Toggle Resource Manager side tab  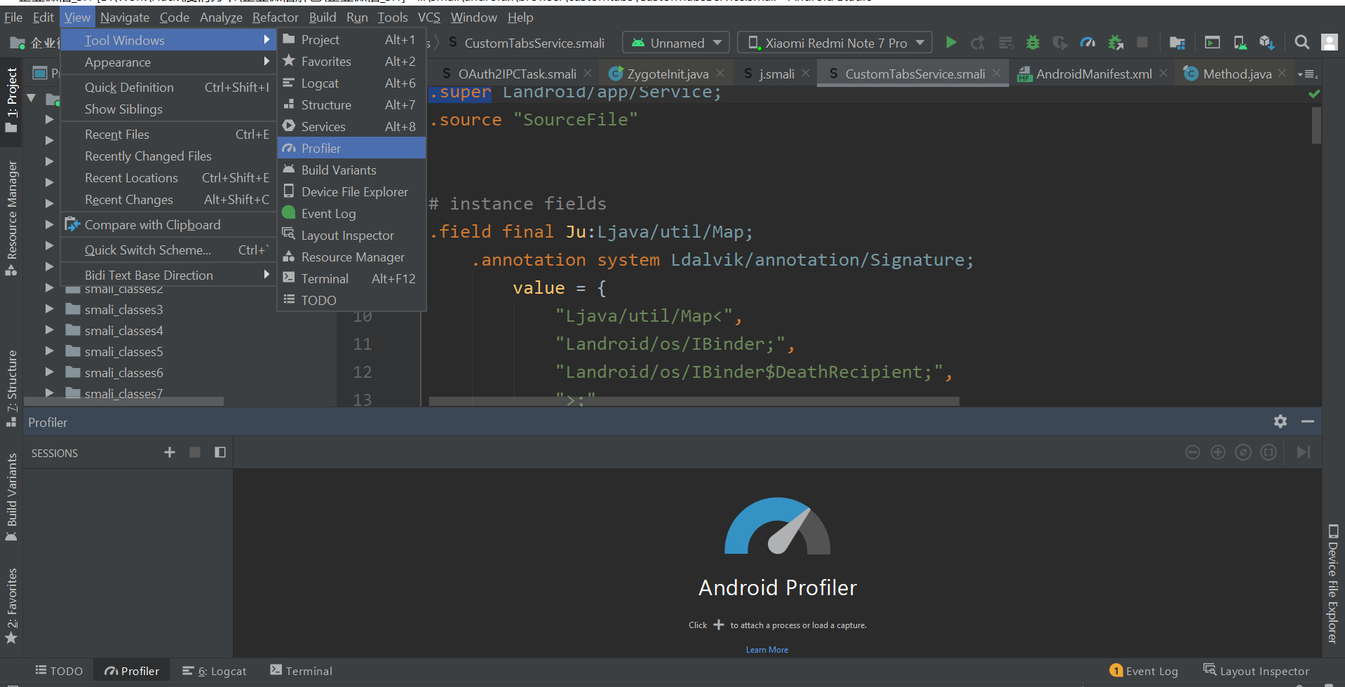point(11,217)
